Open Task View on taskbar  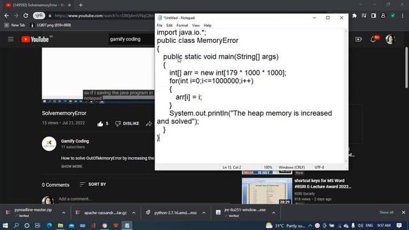tap(38, 226)
